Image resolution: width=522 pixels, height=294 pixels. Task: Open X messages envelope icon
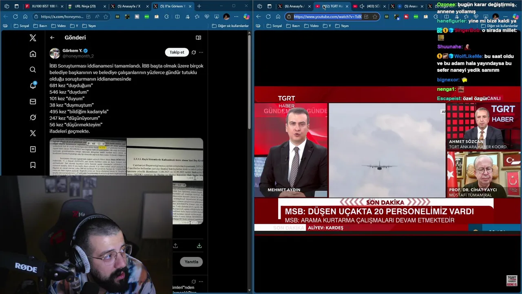33,101
